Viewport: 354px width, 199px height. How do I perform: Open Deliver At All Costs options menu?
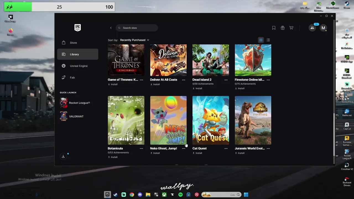pos(184,80)
